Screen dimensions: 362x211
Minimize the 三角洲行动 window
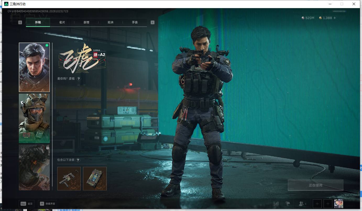tap(330, 4)
